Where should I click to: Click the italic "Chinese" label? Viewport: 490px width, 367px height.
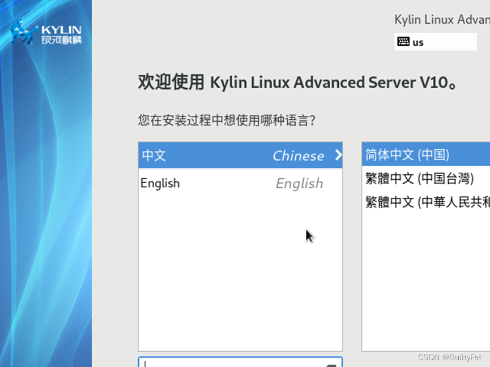click(x=299, y=156)
